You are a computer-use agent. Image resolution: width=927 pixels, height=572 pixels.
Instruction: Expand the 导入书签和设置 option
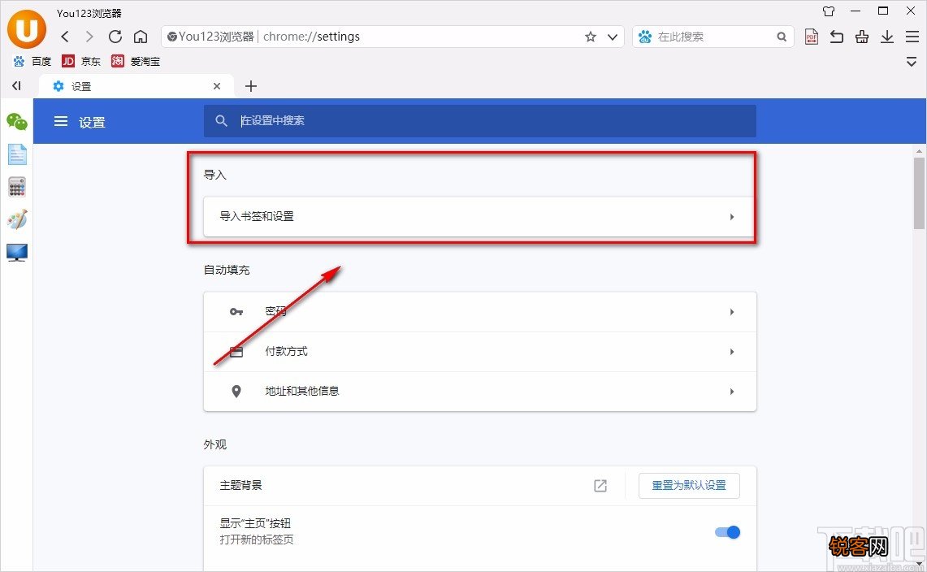(479, 216)
